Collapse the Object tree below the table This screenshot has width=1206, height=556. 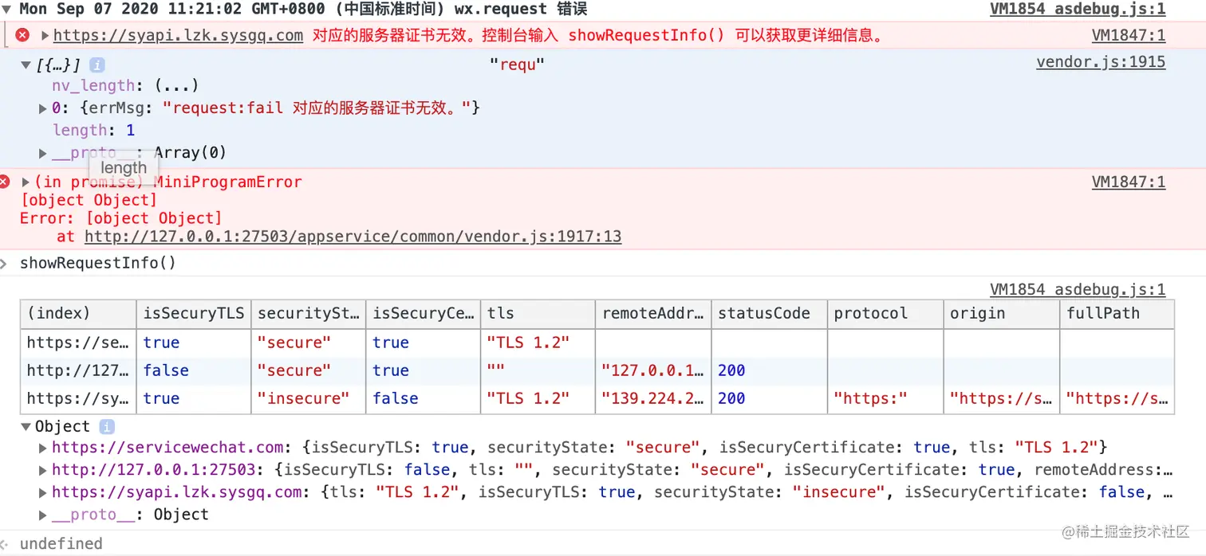[x=26, y=426]
